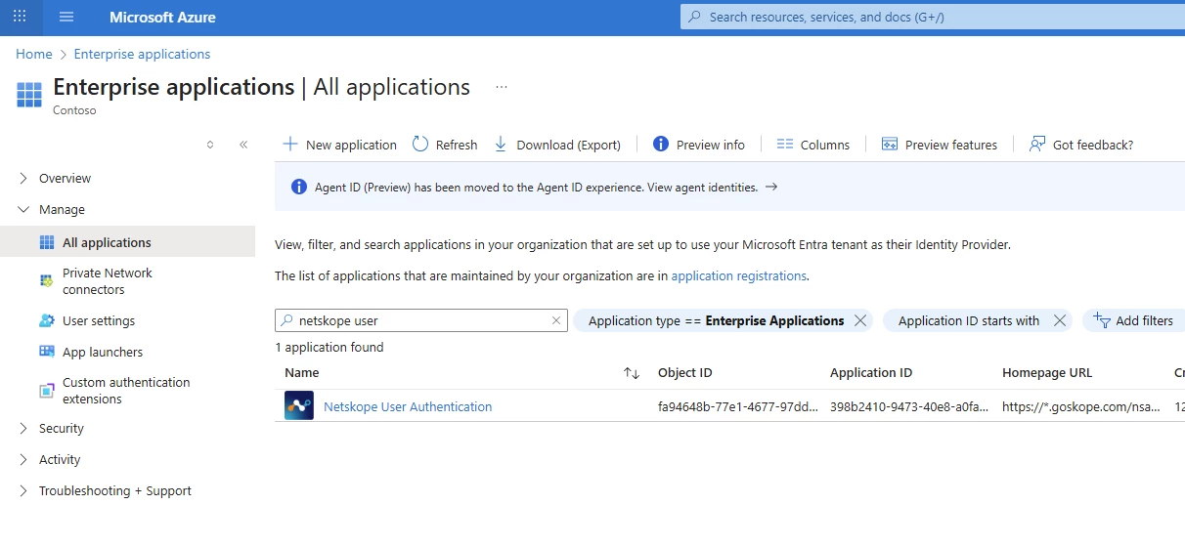Image resolution: width=1185 pixels, height=547 pixels.
Task: Open Custom authentication extensions menu item
Action: (x=127, y=391)
